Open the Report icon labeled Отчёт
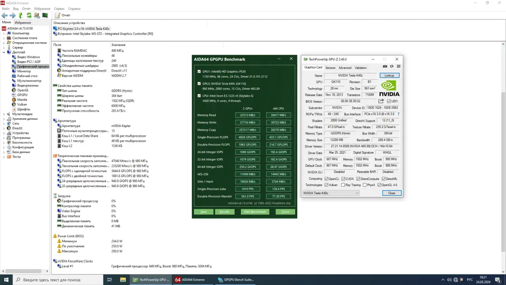 (x=62, y=15)
